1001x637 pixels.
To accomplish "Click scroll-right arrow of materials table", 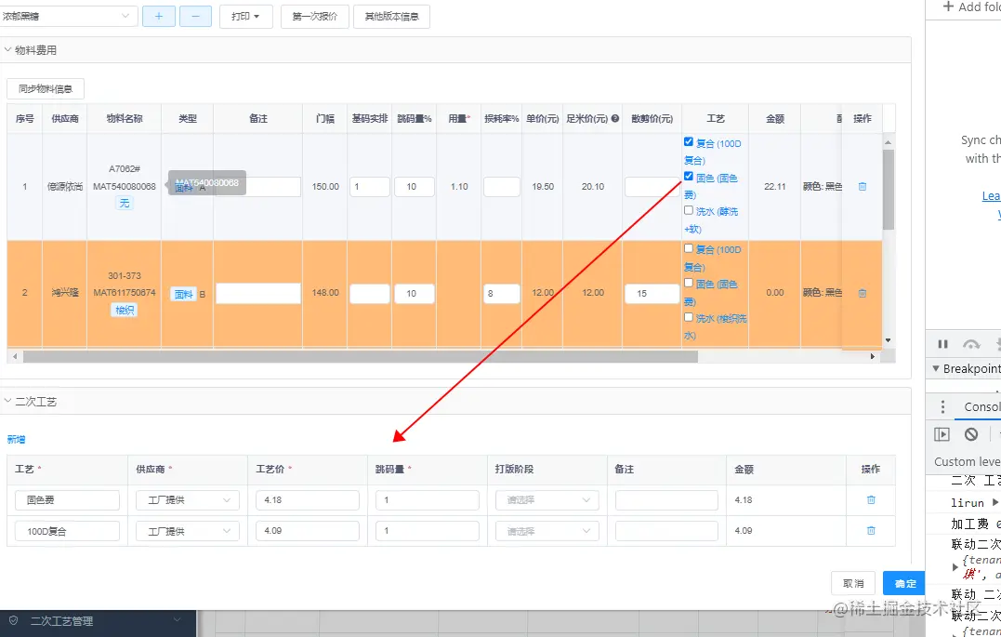I will [x=873, y=356].
